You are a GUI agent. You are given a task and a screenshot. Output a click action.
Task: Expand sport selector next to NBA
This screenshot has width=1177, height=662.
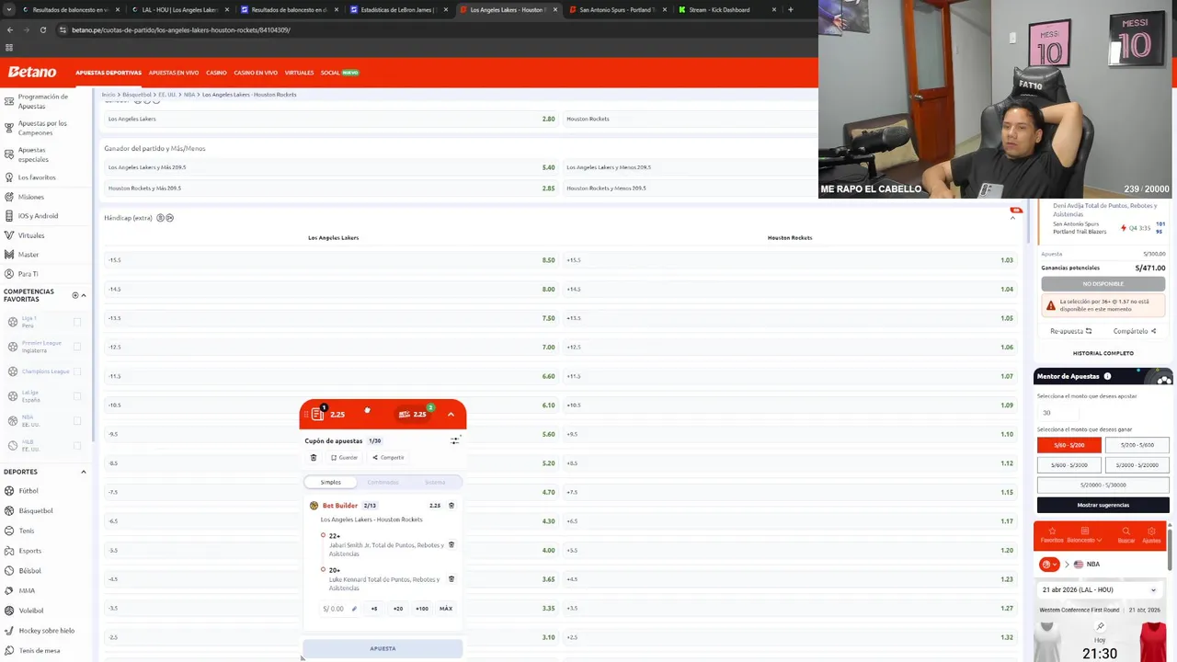coord(1050,565)
